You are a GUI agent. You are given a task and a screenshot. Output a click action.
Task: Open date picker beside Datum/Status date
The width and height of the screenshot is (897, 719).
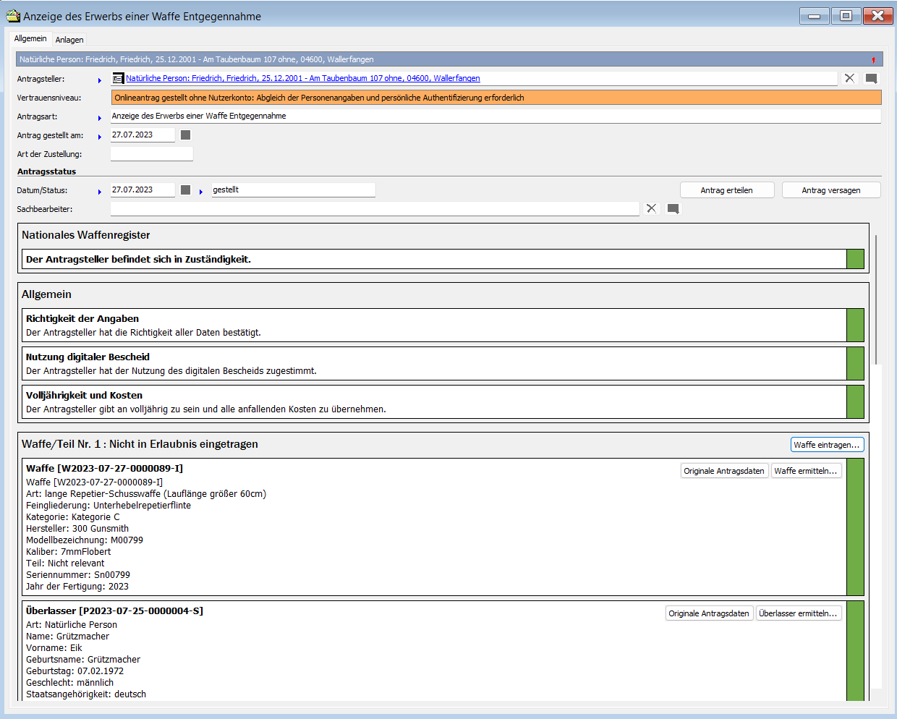[x=185, y=190]
